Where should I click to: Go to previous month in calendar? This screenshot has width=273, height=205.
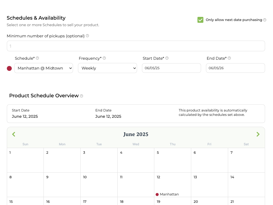click(x=14, y=134)
